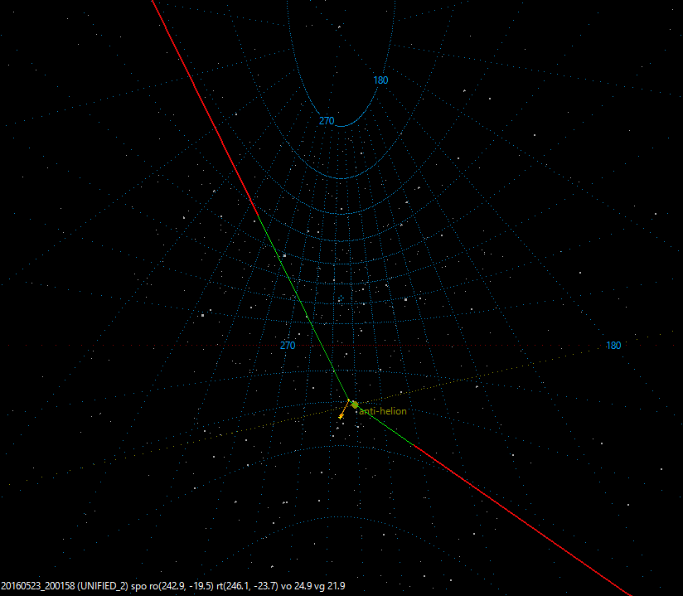Expand the 180 label at right edge

click(613, 345)
